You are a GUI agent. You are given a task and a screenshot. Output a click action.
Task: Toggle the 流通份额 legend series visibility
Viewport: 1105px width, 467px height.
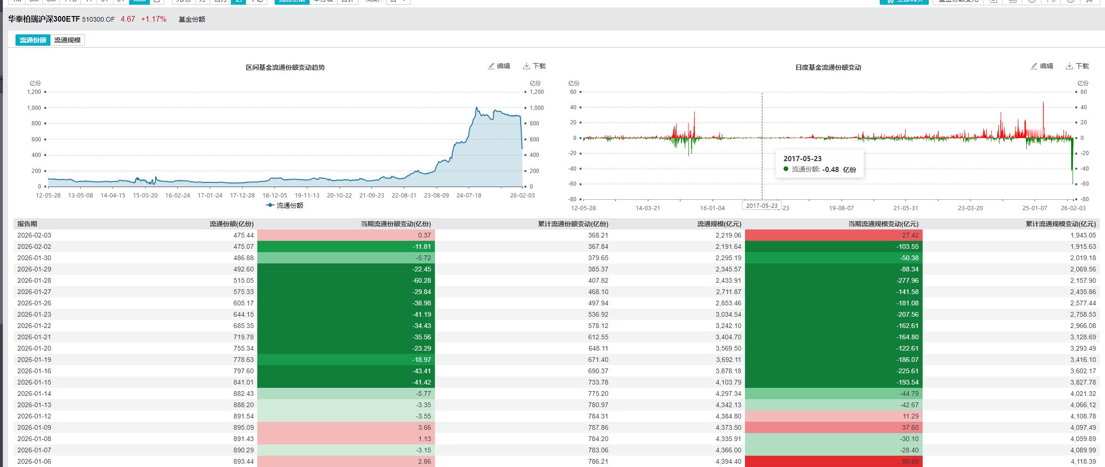289,205
